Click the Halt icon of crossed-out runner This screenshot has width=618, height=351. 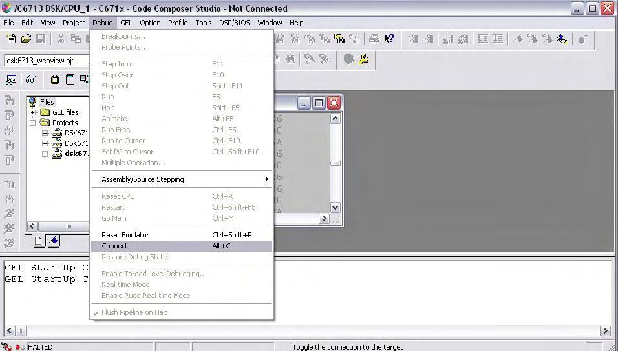(x=9, y=228)
